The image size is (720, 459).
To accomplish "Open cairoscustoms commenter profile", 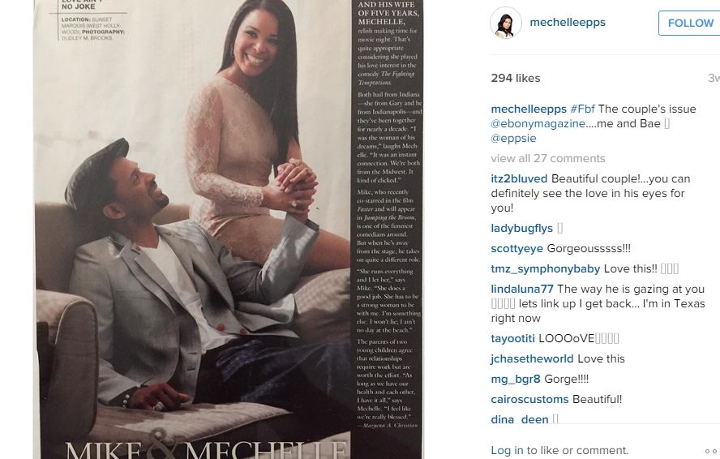I will point(530,399).
